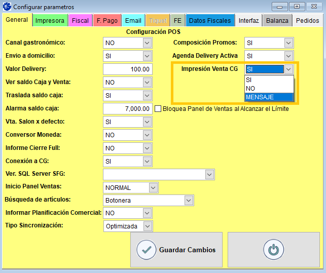Click the Valor Delivery input field
This screenshot has width=326, height=273.
(127, 69)
